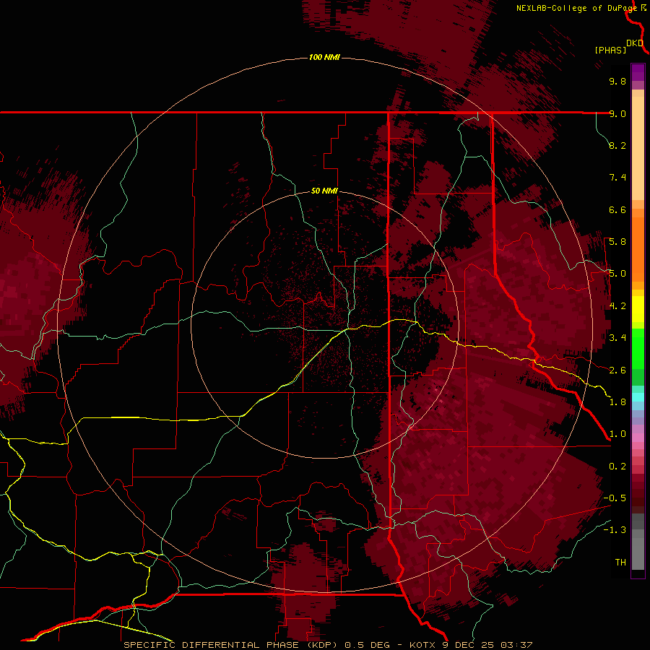This screenshot has width=650, height=650.
Task: Click the DKD label at top right
Action: (x=635, y=43)
